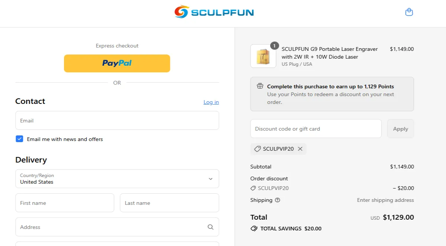Click the TOTAL SAVINGS $20.00 text

tap(291, 229)
